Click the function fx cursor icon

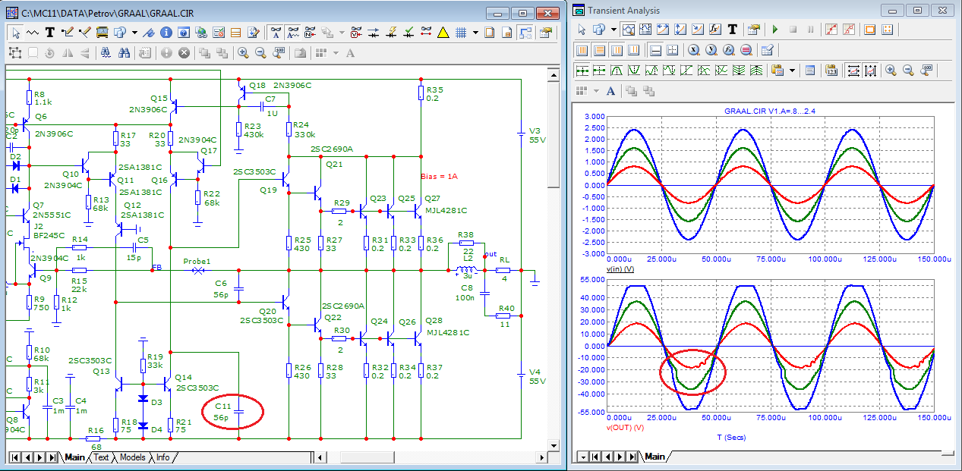click(714, 30)
